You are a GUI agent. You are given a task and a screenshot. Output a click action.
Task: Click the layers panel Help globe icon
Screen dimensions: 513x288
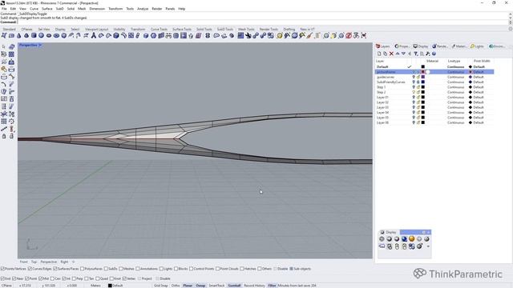pyautogui.click(x=434, y=54)
